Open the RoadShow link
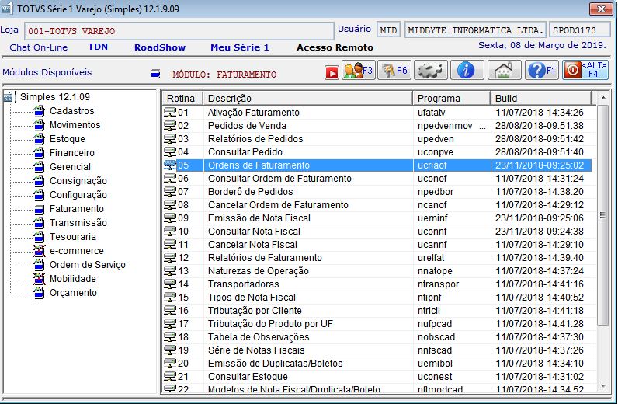Image resolution: width=618 pixels, height=404 pixels. 160,47
